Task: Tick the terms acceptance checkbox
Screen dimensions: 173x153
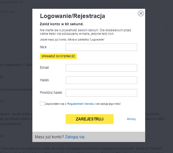Action: tap(42, 104)
